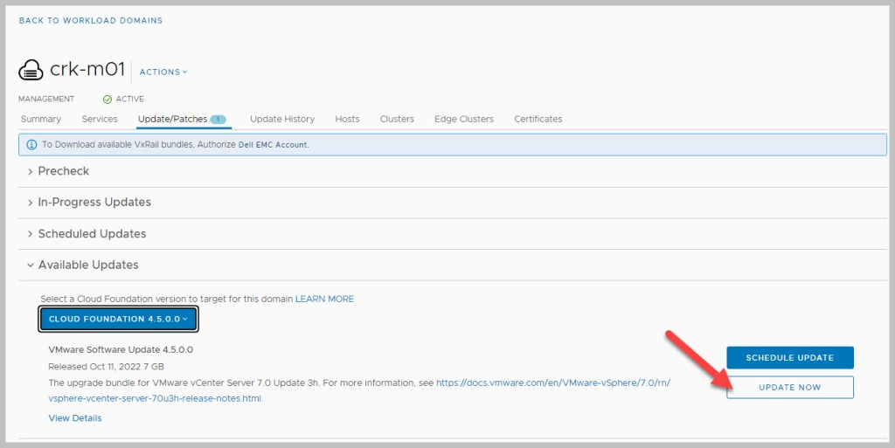Go to the Update History tab
The height and width of the screenshot is (448, 895).
(x=282, y=119)
